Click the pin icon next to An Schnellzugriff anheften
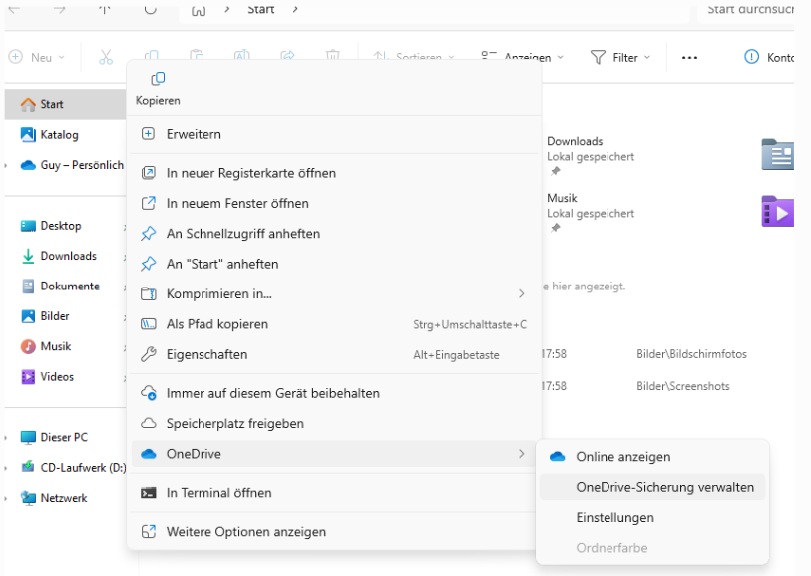 tap(148, 234)
